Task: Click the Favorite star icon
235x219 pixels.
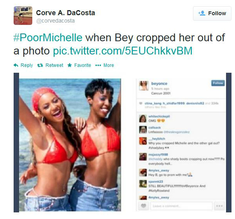Action: pyautogui.click(x=70, y=65)
